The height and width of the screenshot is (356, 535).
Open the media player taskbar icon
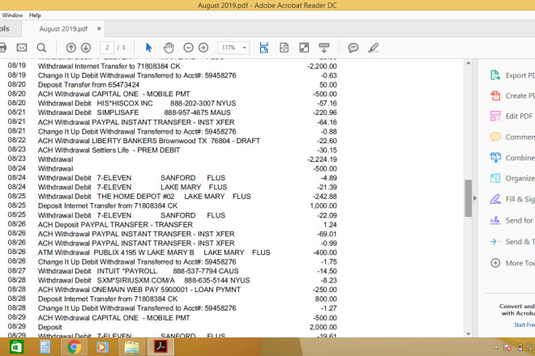(102, 347)
